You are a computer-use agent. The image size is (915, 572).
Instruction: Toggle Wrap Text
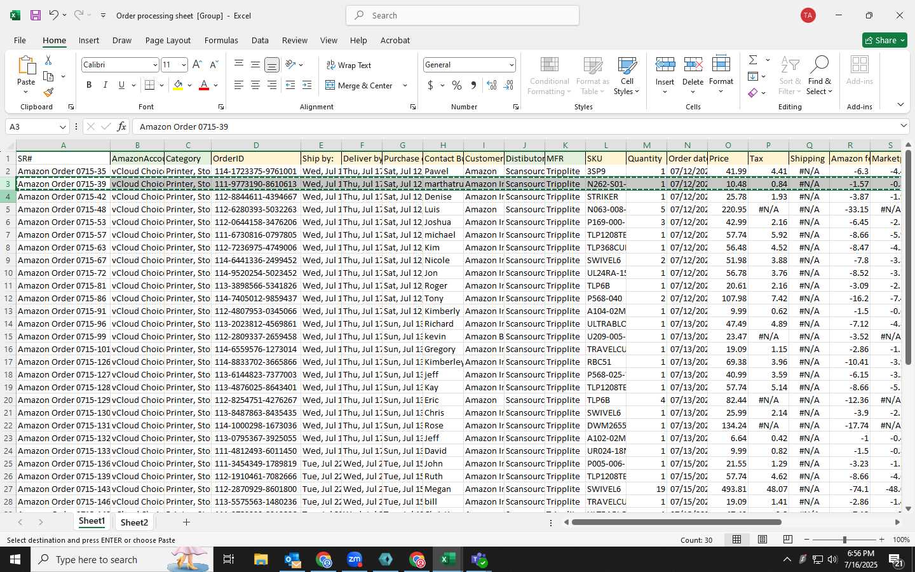tap(349, 65)
